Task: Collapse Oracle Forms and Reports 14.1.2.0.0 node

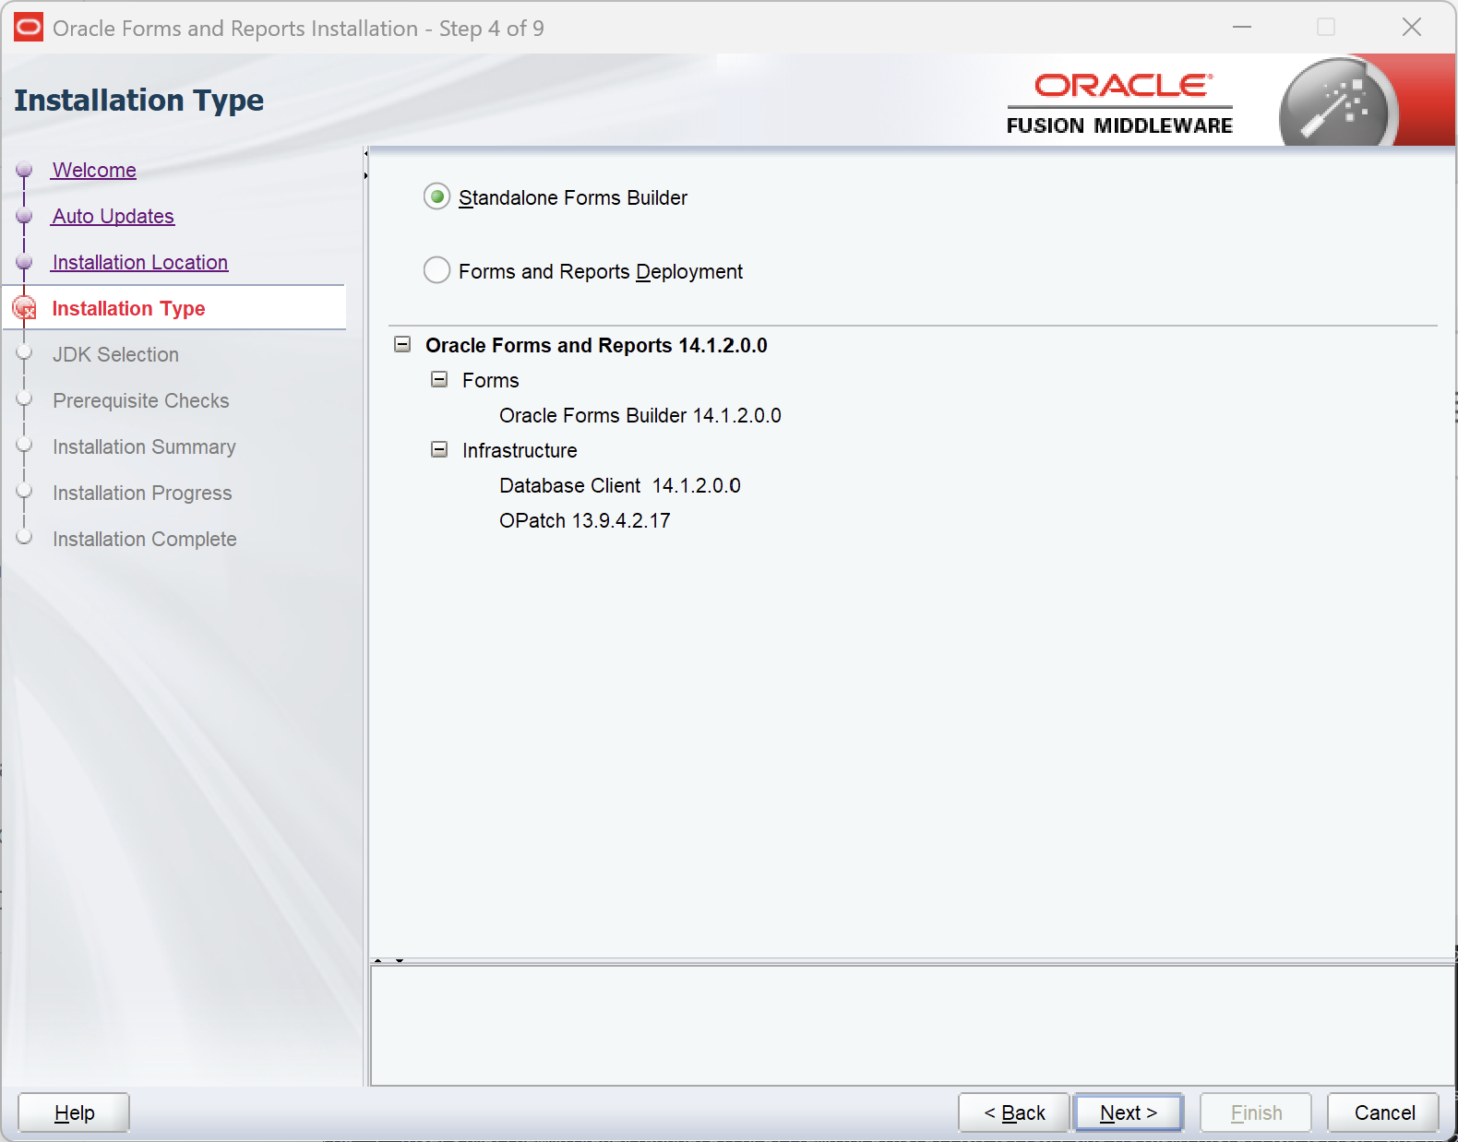Action: [402, 344]
